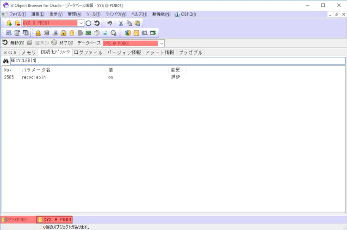Open the 編集(E) menu

click(x=37, y=14)
